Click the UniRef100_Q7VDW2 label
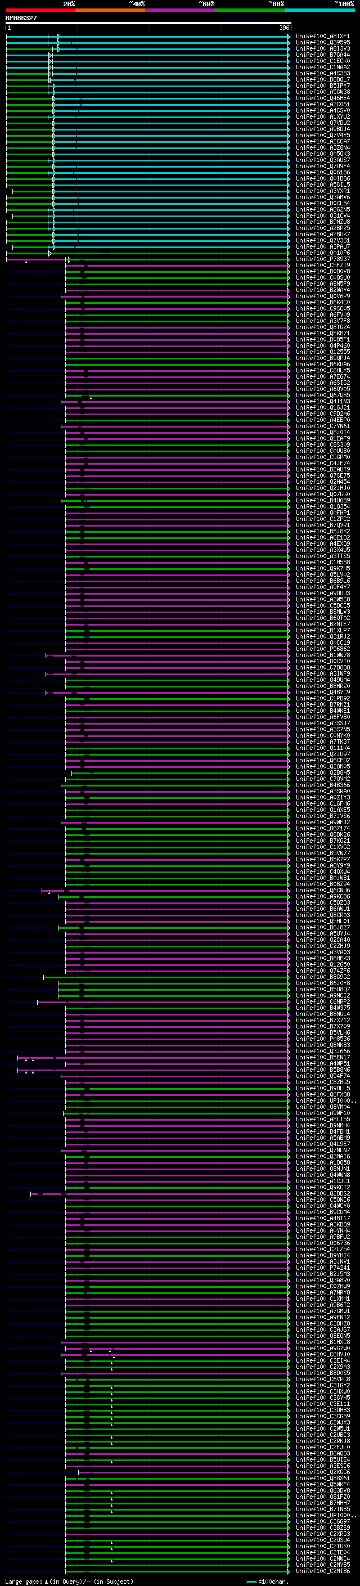The height and width of the screenshot is (1586, 360). click(x=323, y=123)
